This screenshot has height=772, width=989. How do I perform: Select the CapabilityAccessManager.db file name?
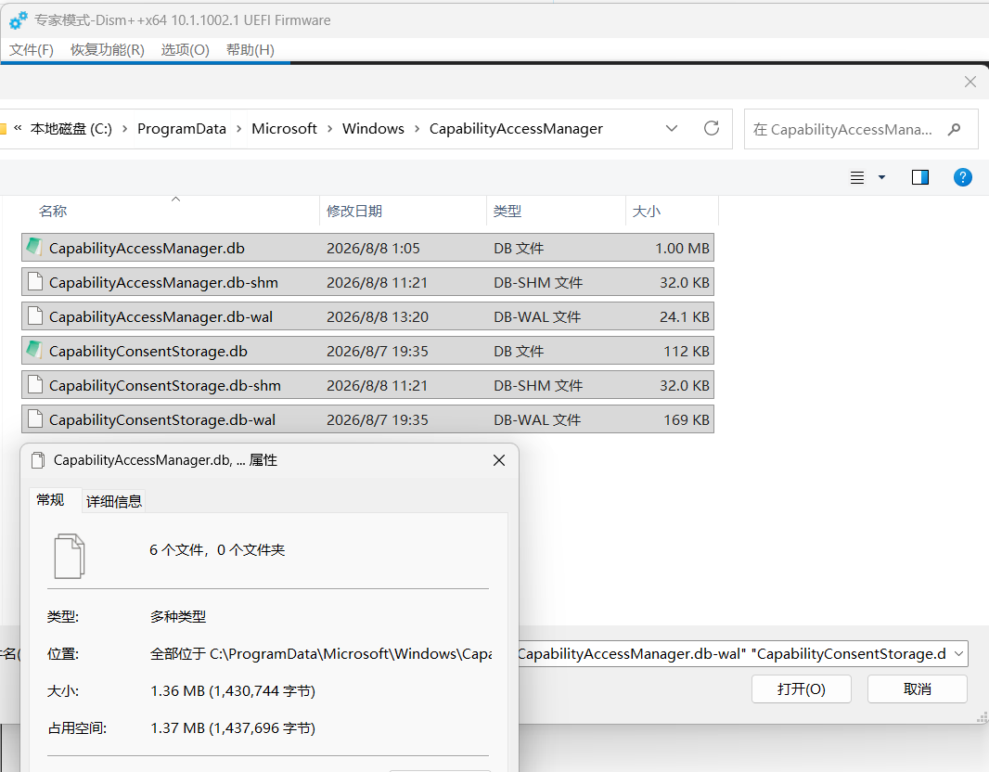click(x=147, y=248)
